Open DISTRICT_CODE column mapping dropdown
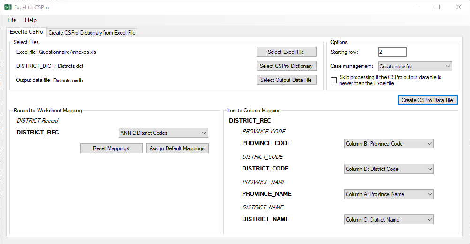 tap(389, 169)
